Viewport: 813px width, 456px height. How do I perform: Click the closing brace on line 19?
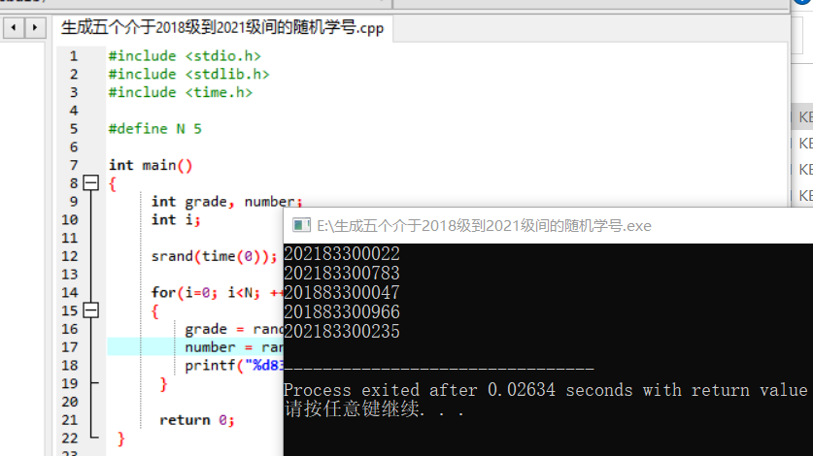point(163,384)
